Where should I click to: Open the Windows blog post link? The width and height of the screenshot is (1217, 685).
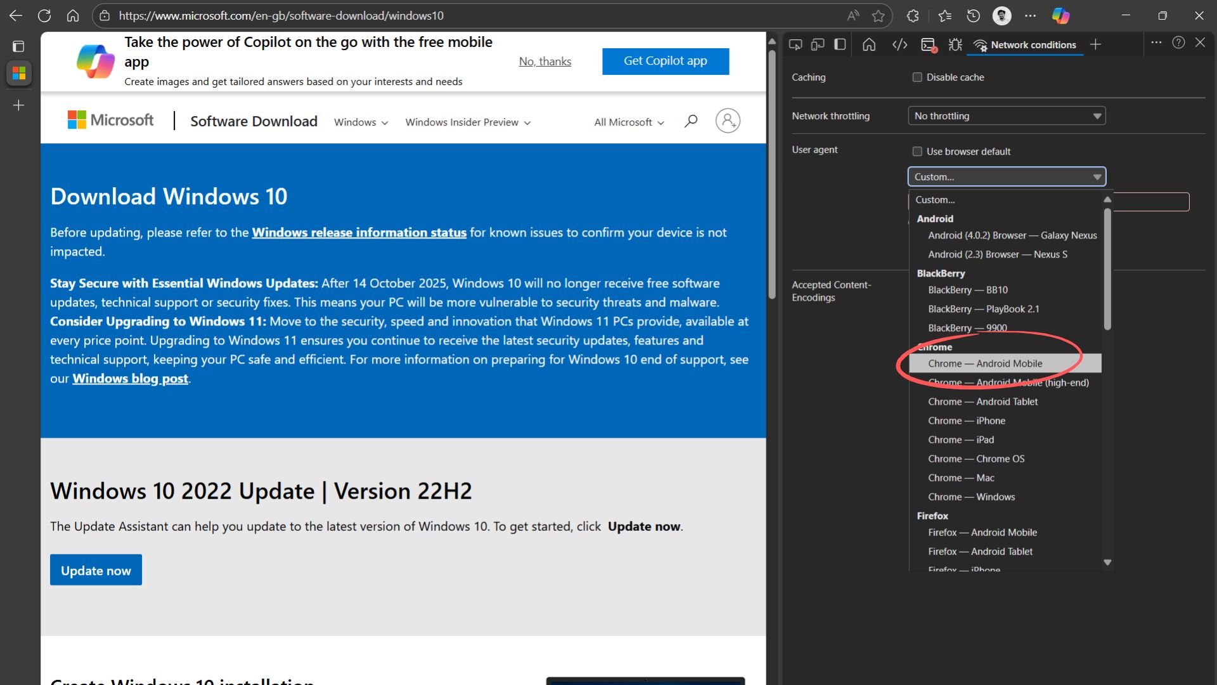coord(131,379)
